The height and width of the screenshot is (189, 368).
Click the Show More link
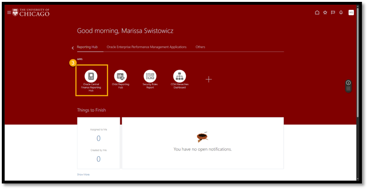pos(84,174)
